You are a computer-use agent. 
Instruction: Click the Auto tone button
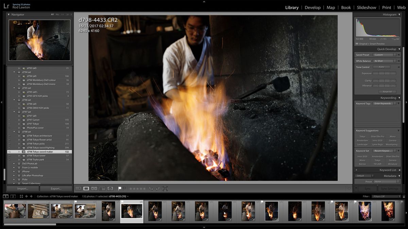pos(381,67)
